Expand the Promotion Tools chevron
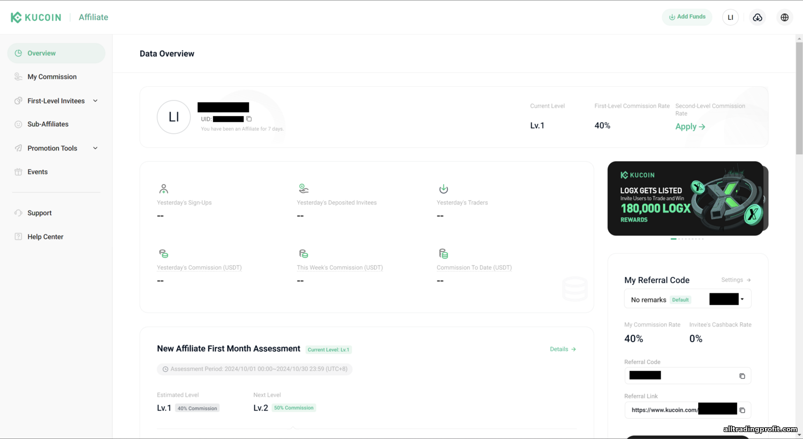Screen dimensions: 803x439 [95, 148]
